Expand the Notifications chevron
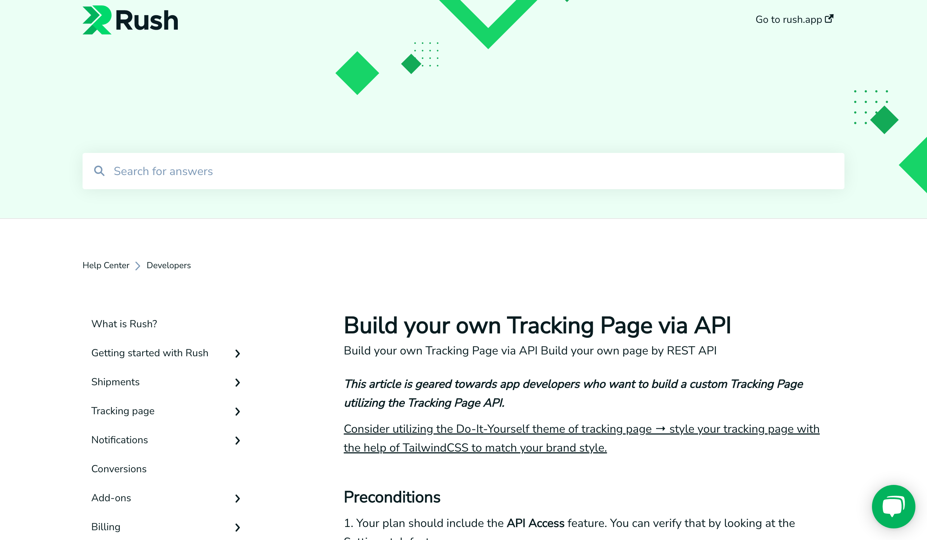This screenshot has width=927, height=540. click(238, 441)
